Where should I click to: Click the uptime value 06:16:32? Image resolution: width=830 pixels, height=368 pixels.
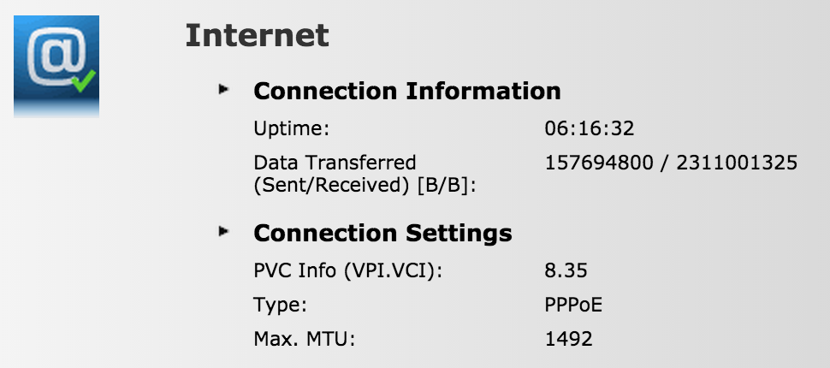[589, 129]
